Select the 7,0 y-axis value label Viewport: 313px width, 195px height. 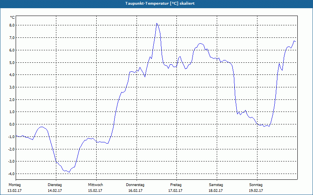[11, 38]
